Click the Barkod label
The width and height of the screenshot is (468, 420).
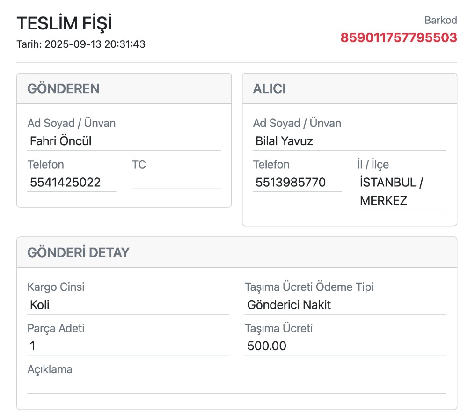coord(440,20)
